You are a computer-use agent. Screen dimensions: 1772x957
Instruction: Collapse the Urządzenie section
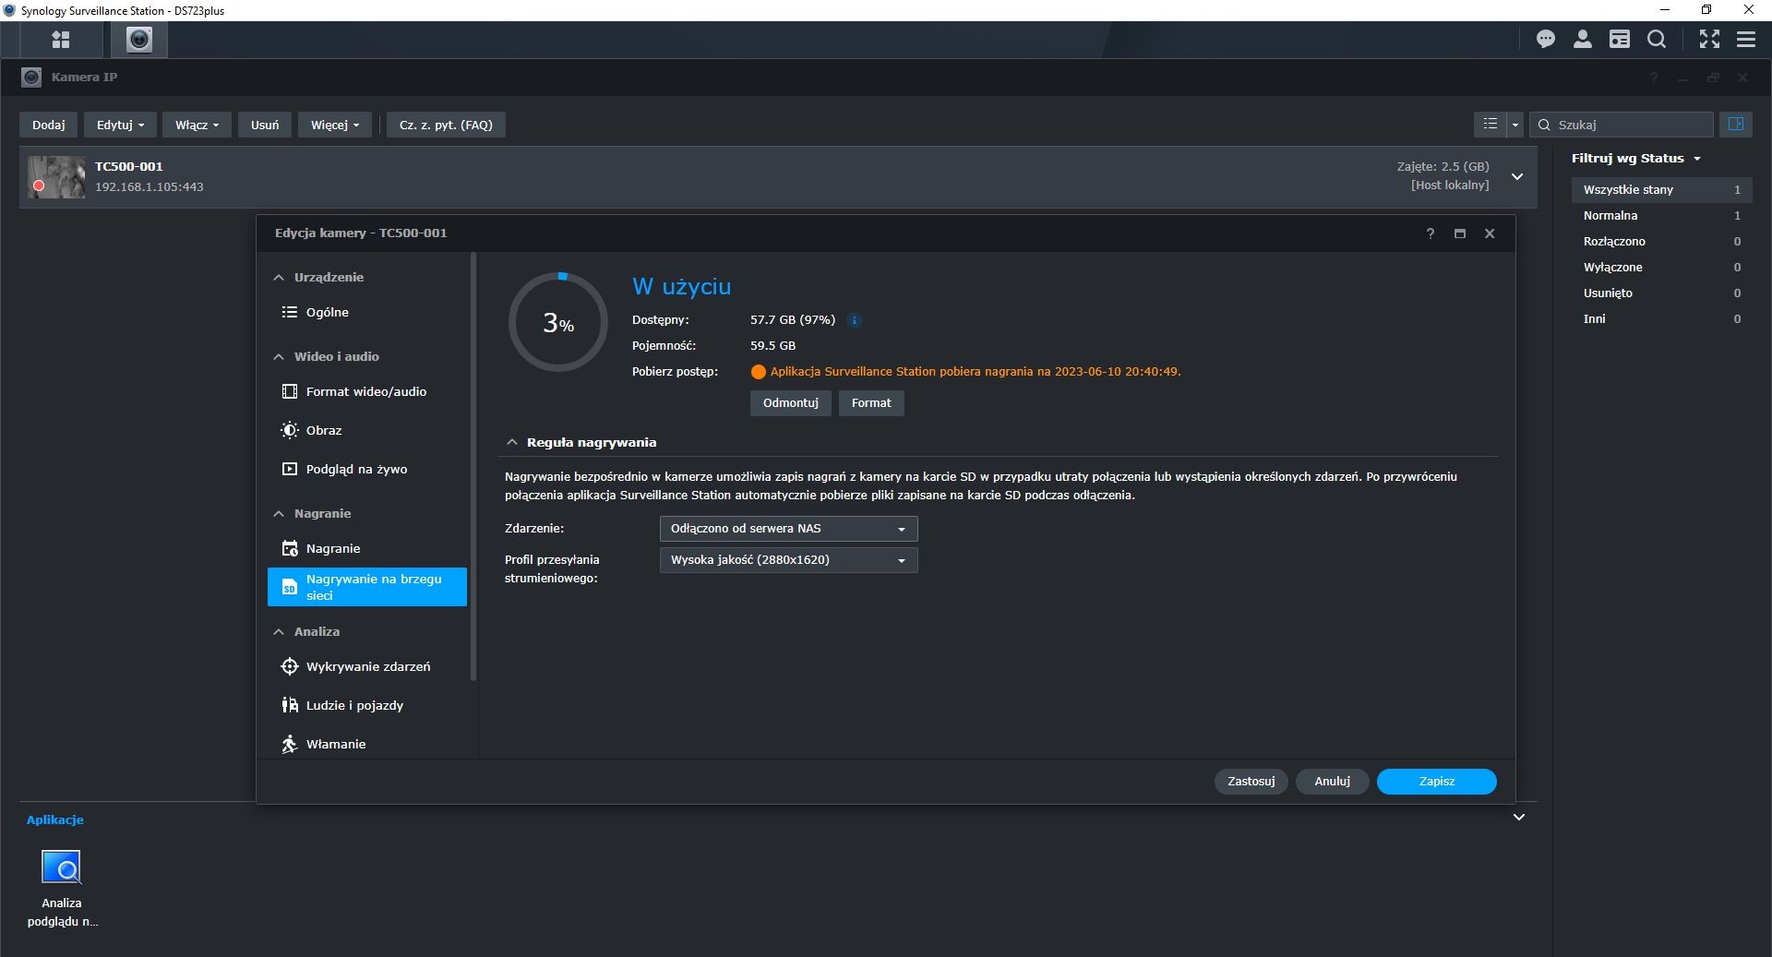click(279, 277)
